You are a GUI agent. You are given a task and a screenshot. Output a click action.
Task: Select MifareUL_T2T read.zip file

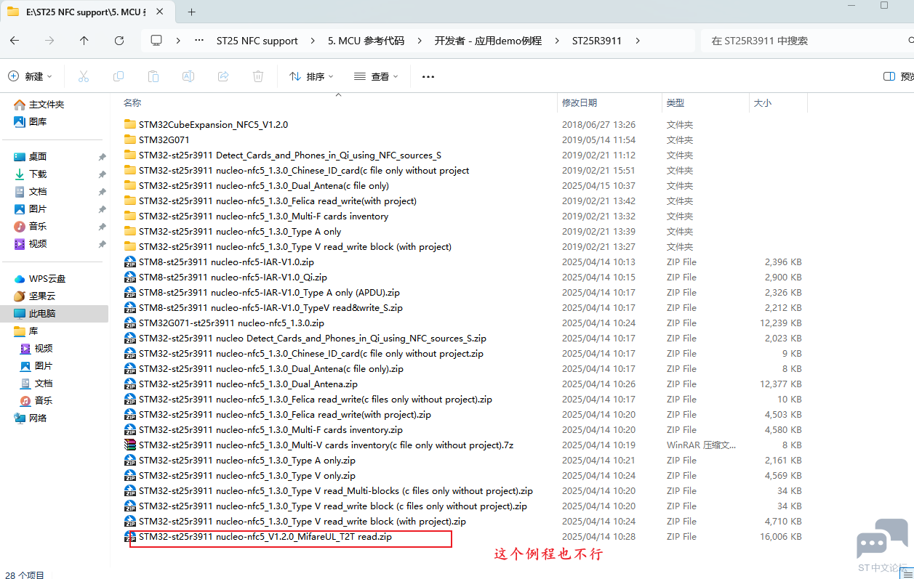265,537
